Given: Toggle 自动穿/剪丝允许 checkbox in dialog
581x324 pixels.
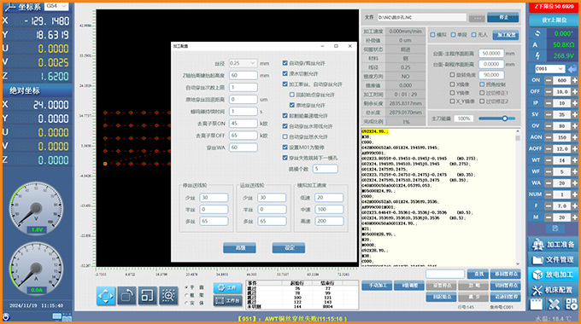Looking at the screenshot, I should coord(285,63).
